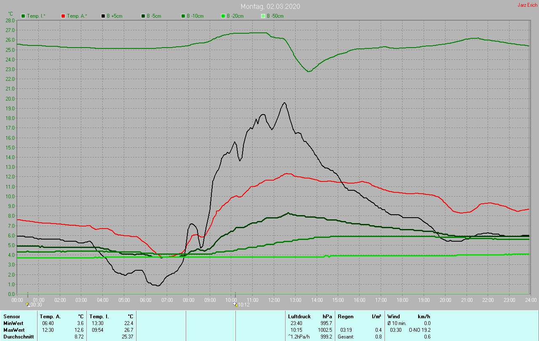The width and height of the screenshot is (539, 341).
Task: Click the minimum pressure value 995.7
Action: [x=326, y=323]
